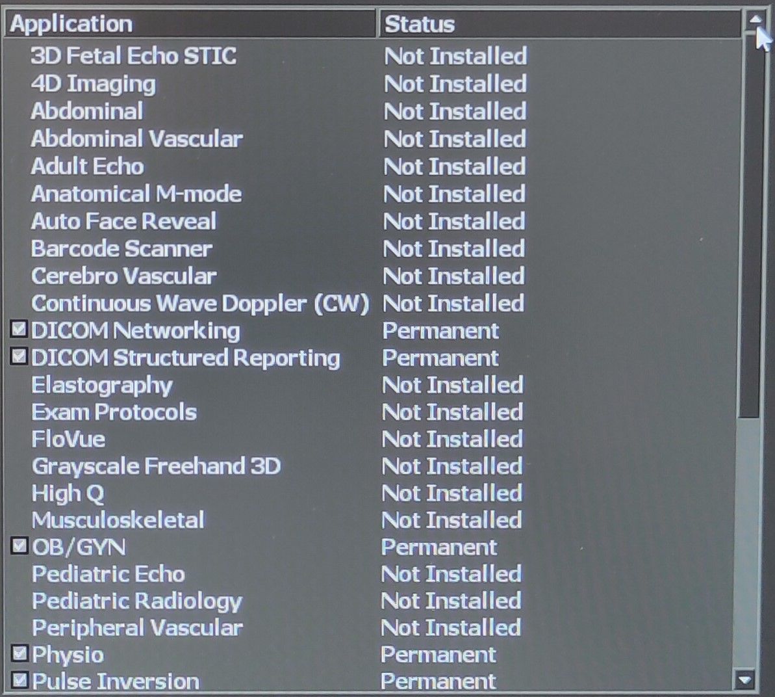The width and height of the screenshot is (775, 697).
Task: Select the Barcode Scanner entry
Action: click(x=121, y=248)
